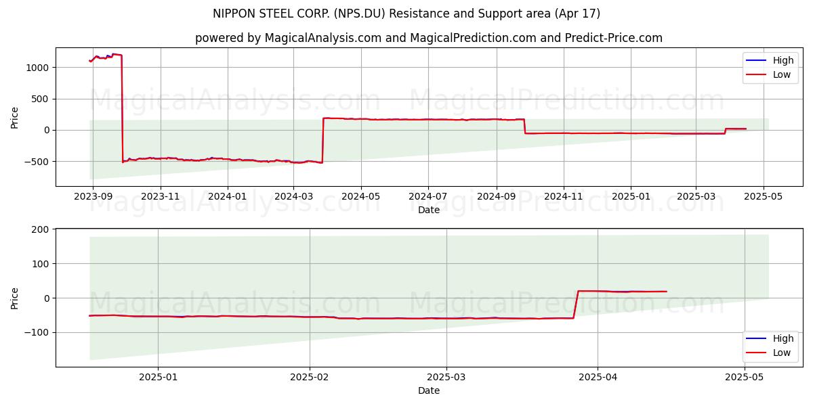Click the top chart 'Date' axis label
813x406 pixels.
coord(429,210)
